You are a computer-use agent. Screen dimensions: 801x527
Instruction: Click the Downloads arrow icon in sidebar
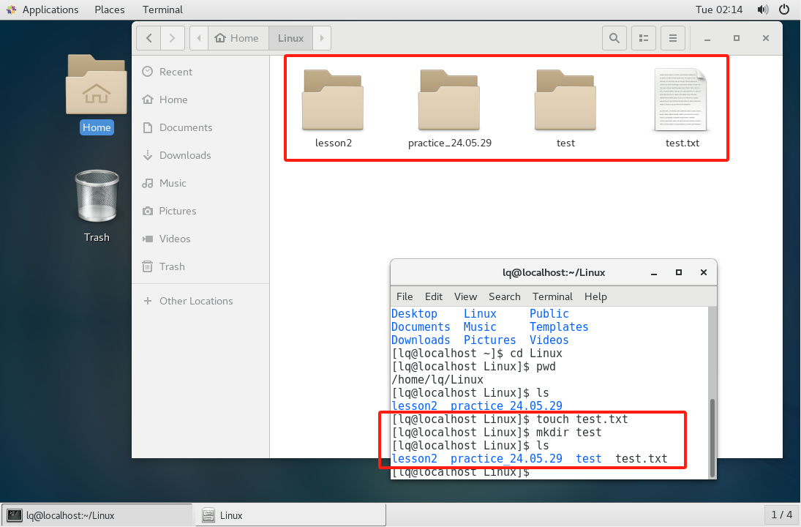(x=148, y=155)
